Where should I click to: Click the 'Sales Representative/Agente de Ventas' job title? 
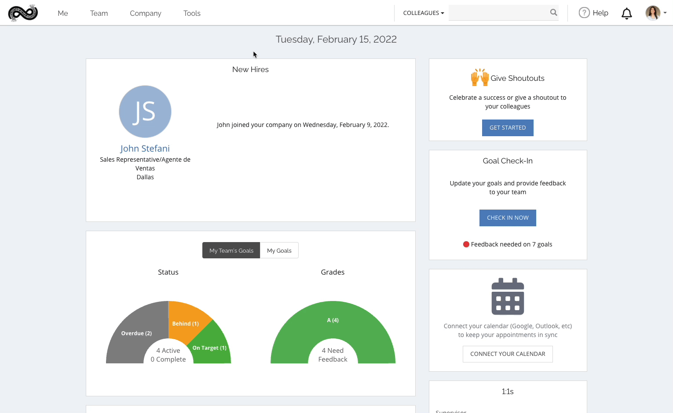coord(145,164)
